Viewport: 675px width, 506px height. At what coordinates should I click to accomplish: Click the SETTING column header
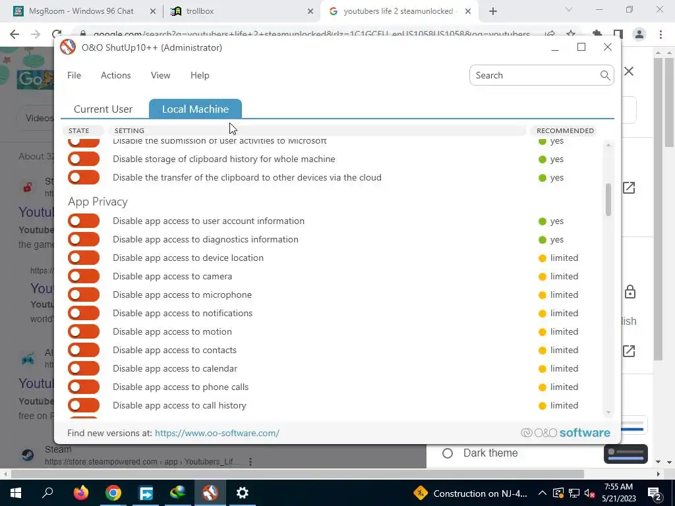317,130
